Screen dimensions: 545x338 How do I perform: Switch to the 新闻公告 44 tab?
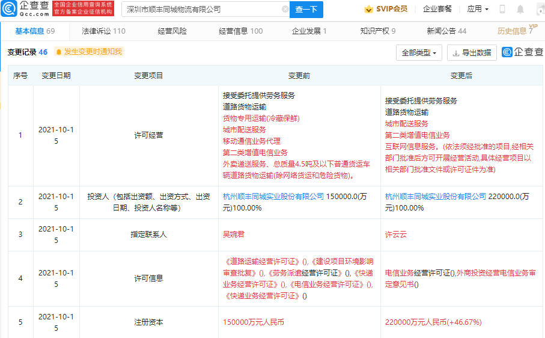point(446,31)
